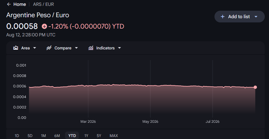The height and width of the screenshot is (139, 269).
Task: Click the Mar 2026 axis label
Action: click(x=88, y=121)
